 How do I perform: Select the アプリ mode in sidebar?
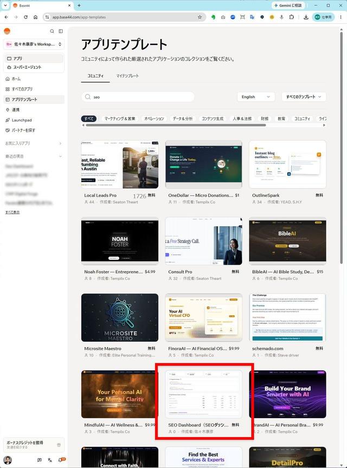pyautogui.click(x=34, y=59)
